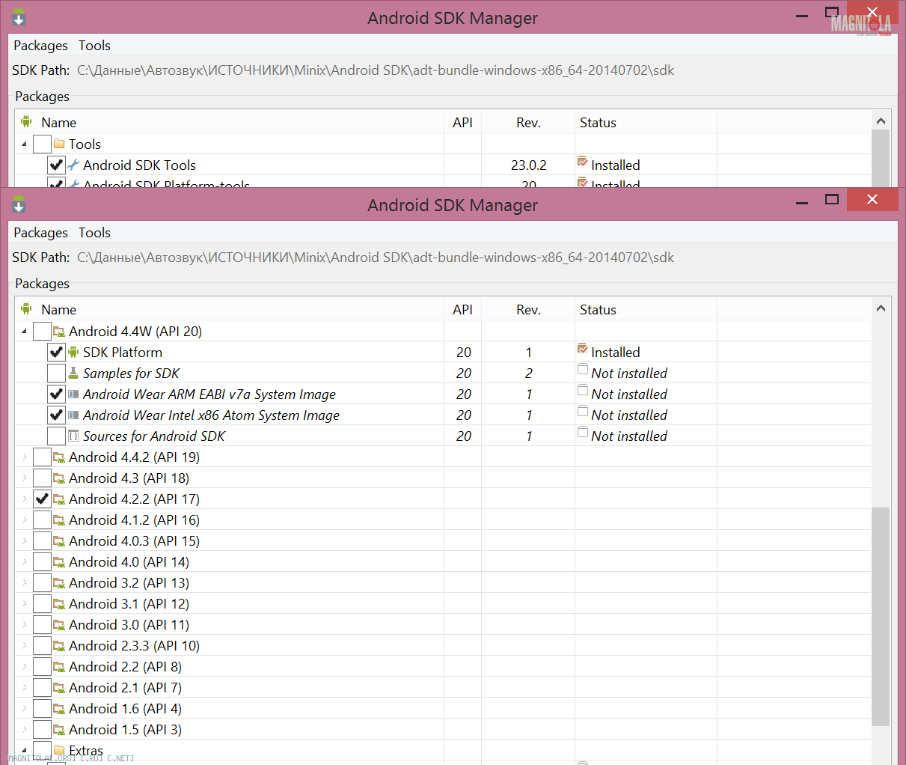Click the Android 4.3 package folder icon
The width and height of the screenshot is (906, 765).
[59, 478]
